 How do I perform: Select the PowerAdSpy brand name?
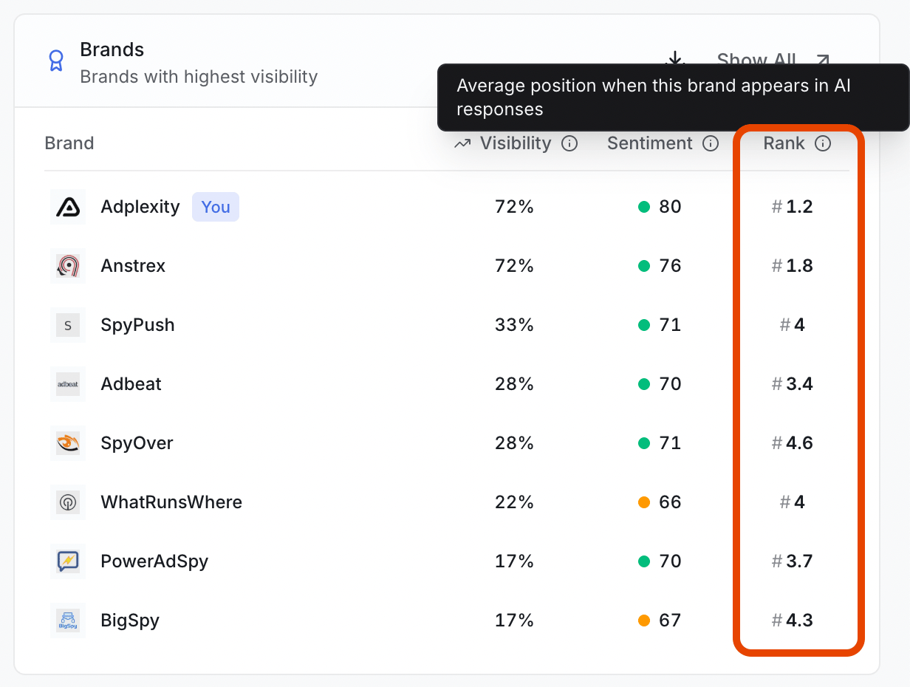coord(154,561)
